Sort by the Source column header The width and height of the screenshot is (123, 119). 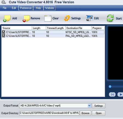[x=17, y=28]
